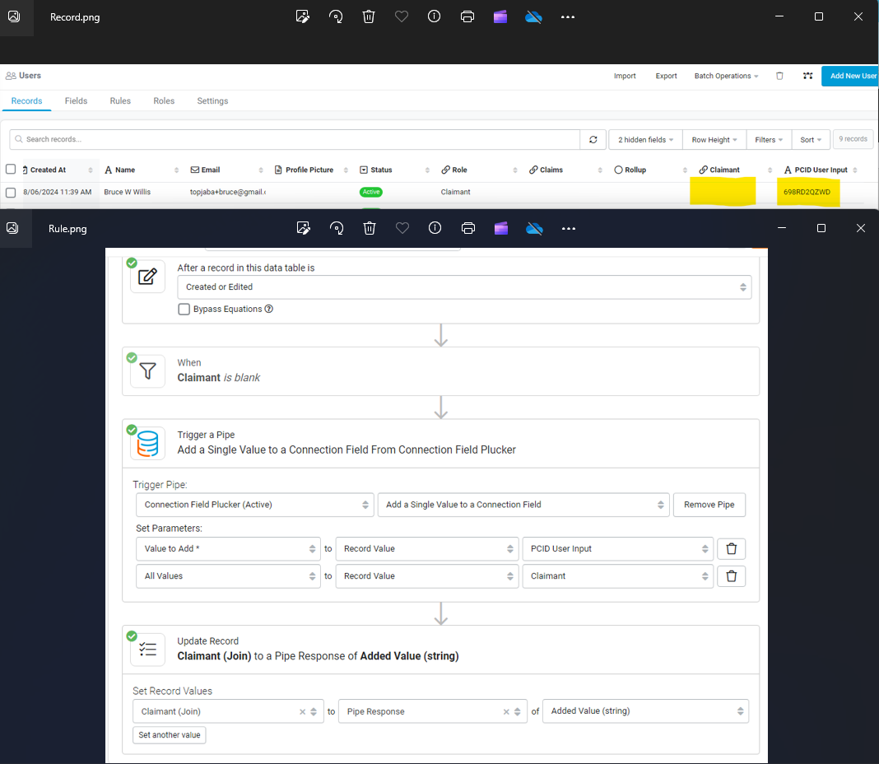Click the workflow diagram icon near Add New User
The height and width of the screenshot is (764, 879).
pos(807,76)
